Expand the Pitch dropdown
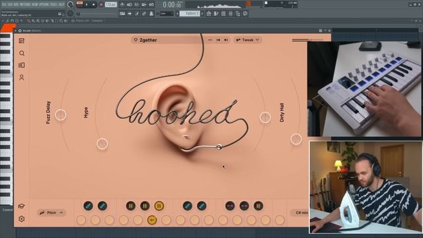This screenshot has height=238, width=423. pyautogui.click(x=51, y=213)
